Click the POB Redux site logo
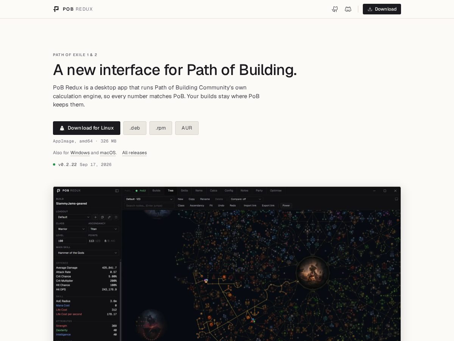454x341 pixels. pyautogui.click(x=73, y=9)
